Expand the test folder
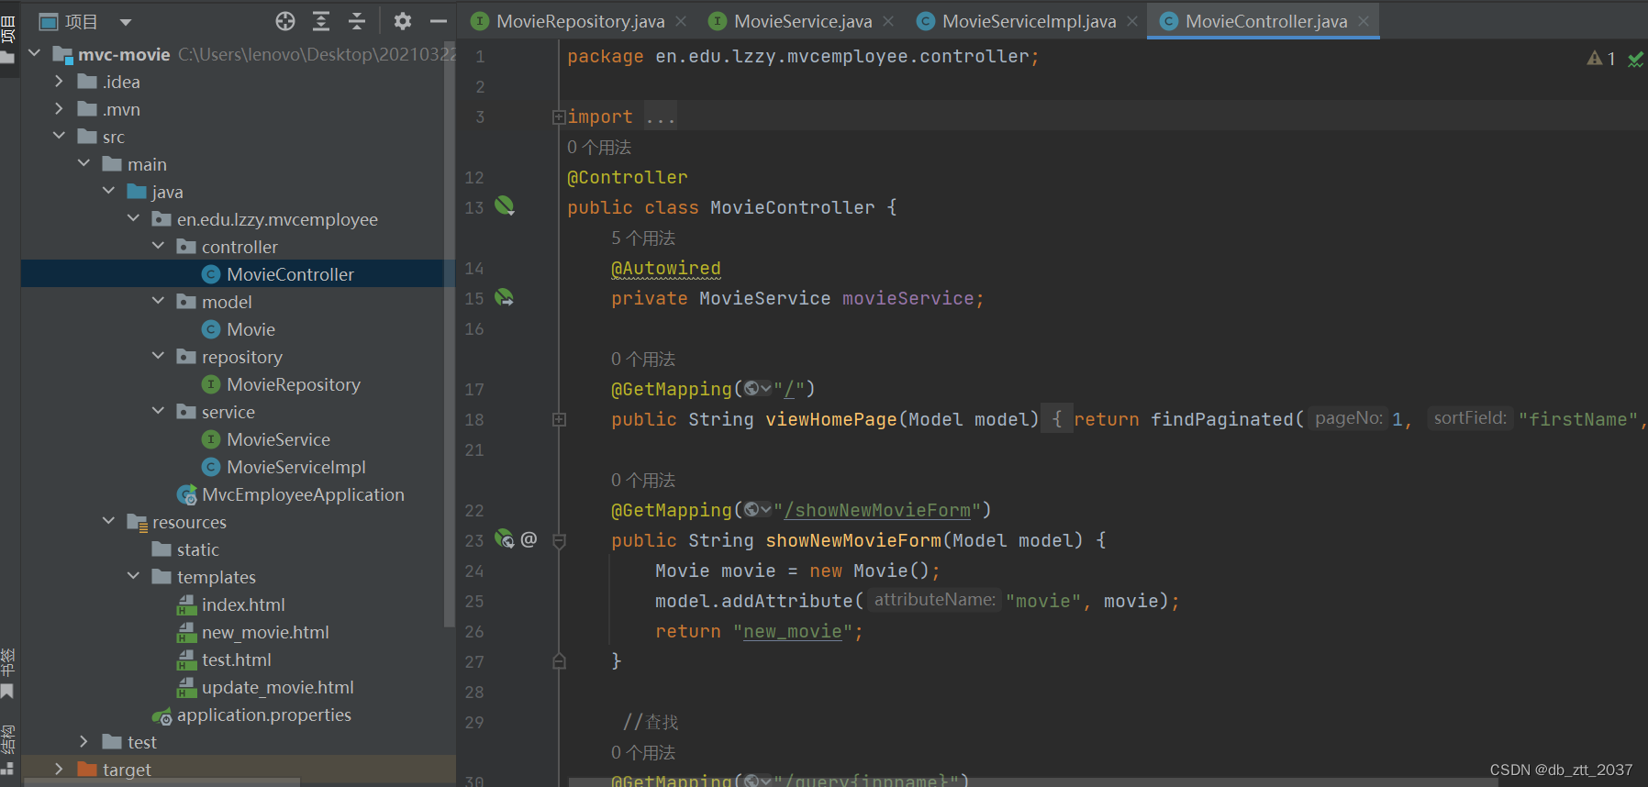The image size is (1648, 787). tap(84, 741)
